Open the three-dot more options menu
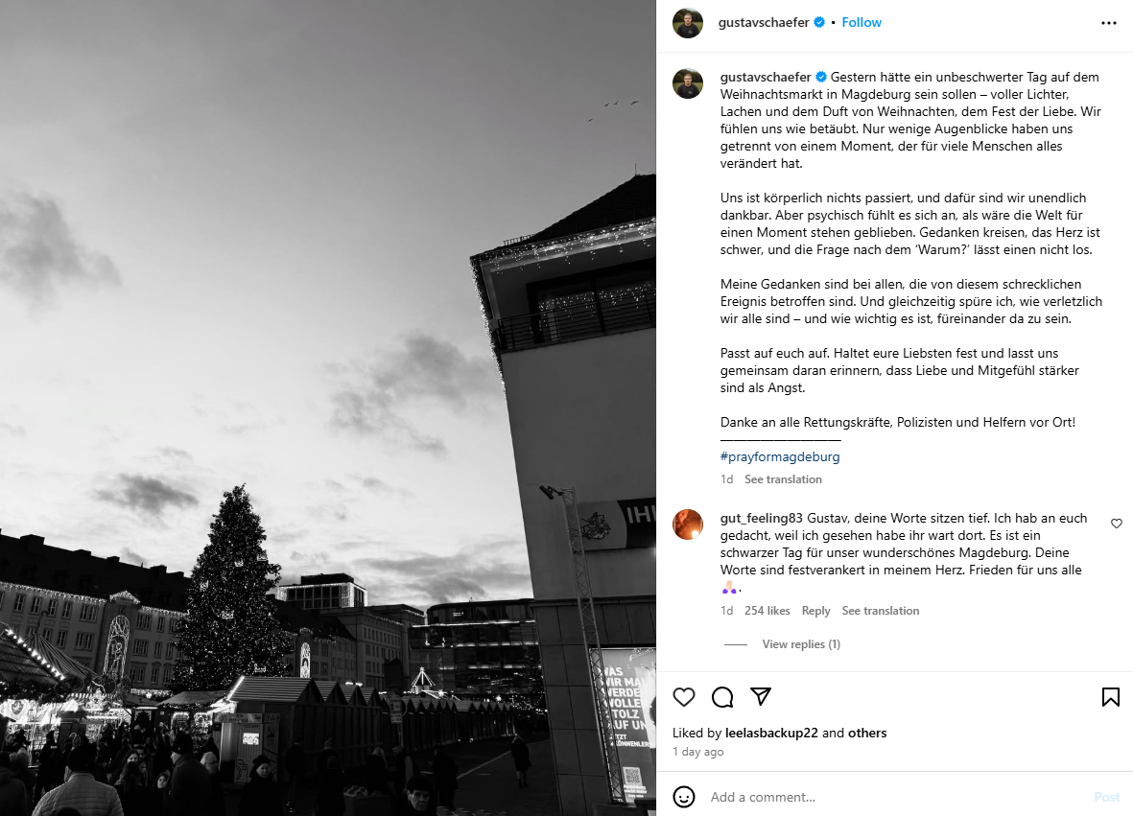This screenshot has width=1133, height=816. (1108, 23)
